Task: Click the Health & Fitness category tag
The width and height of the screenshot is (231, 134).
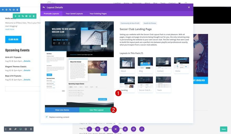Action: pos(150,23)
